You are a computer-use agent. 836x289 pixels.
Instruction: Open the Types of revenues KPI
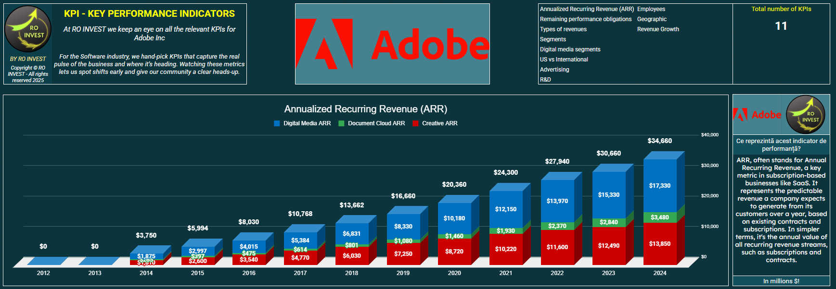[x=563, y=29]
